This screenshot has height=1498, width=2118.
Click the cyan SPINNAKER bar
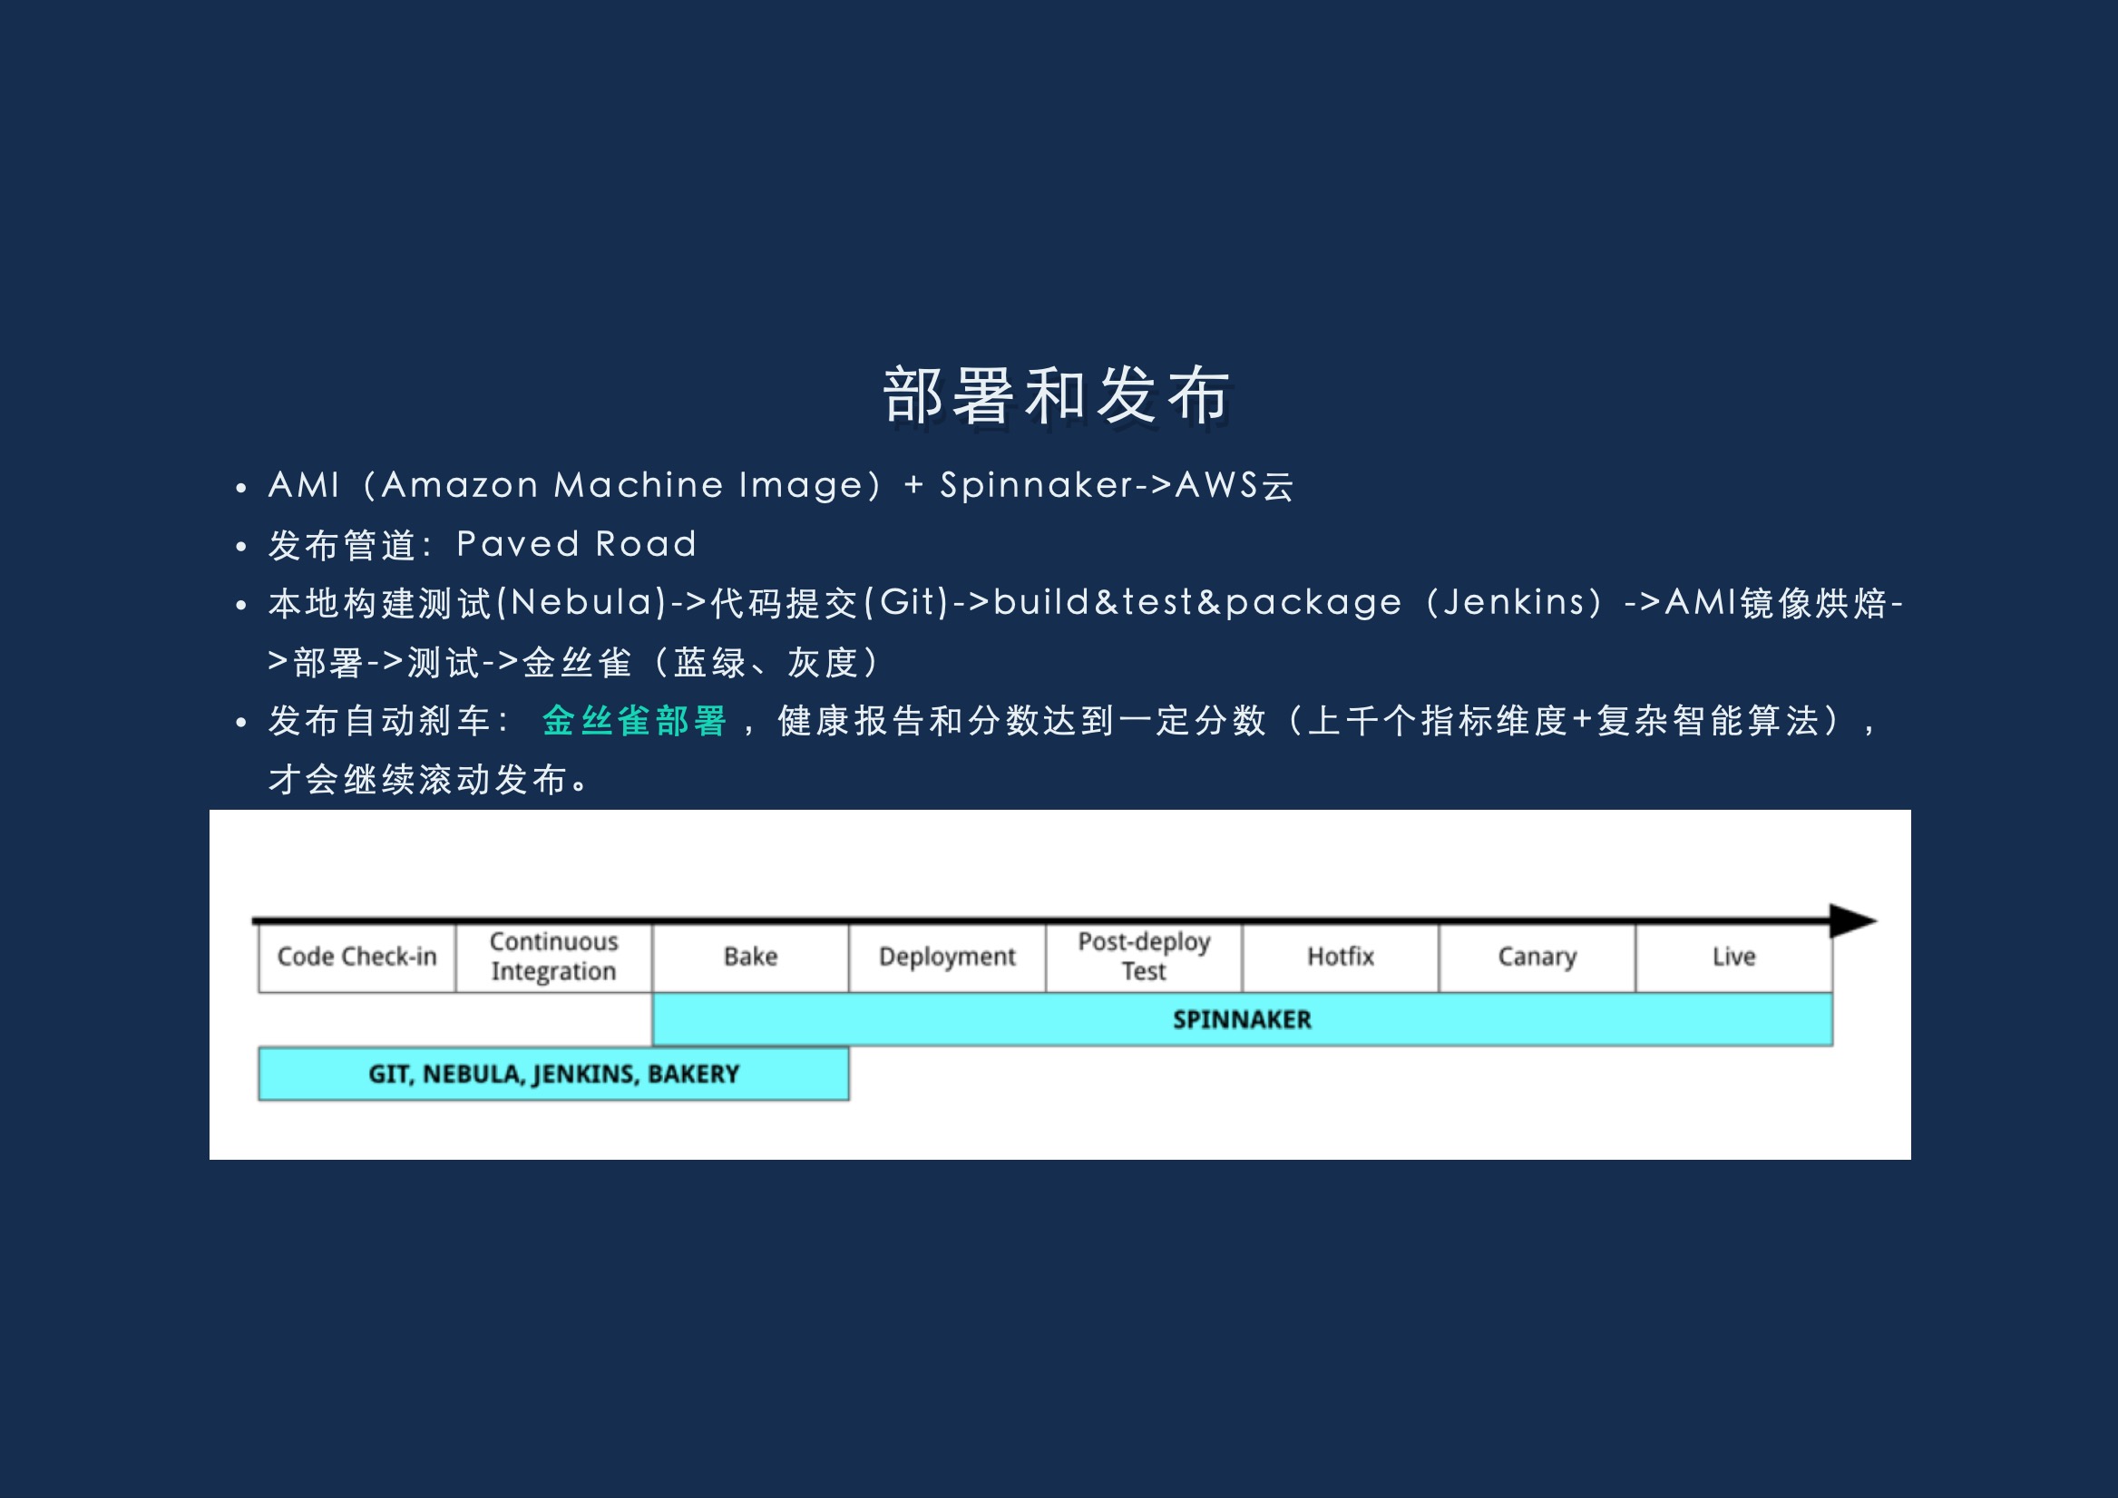1243,1019
